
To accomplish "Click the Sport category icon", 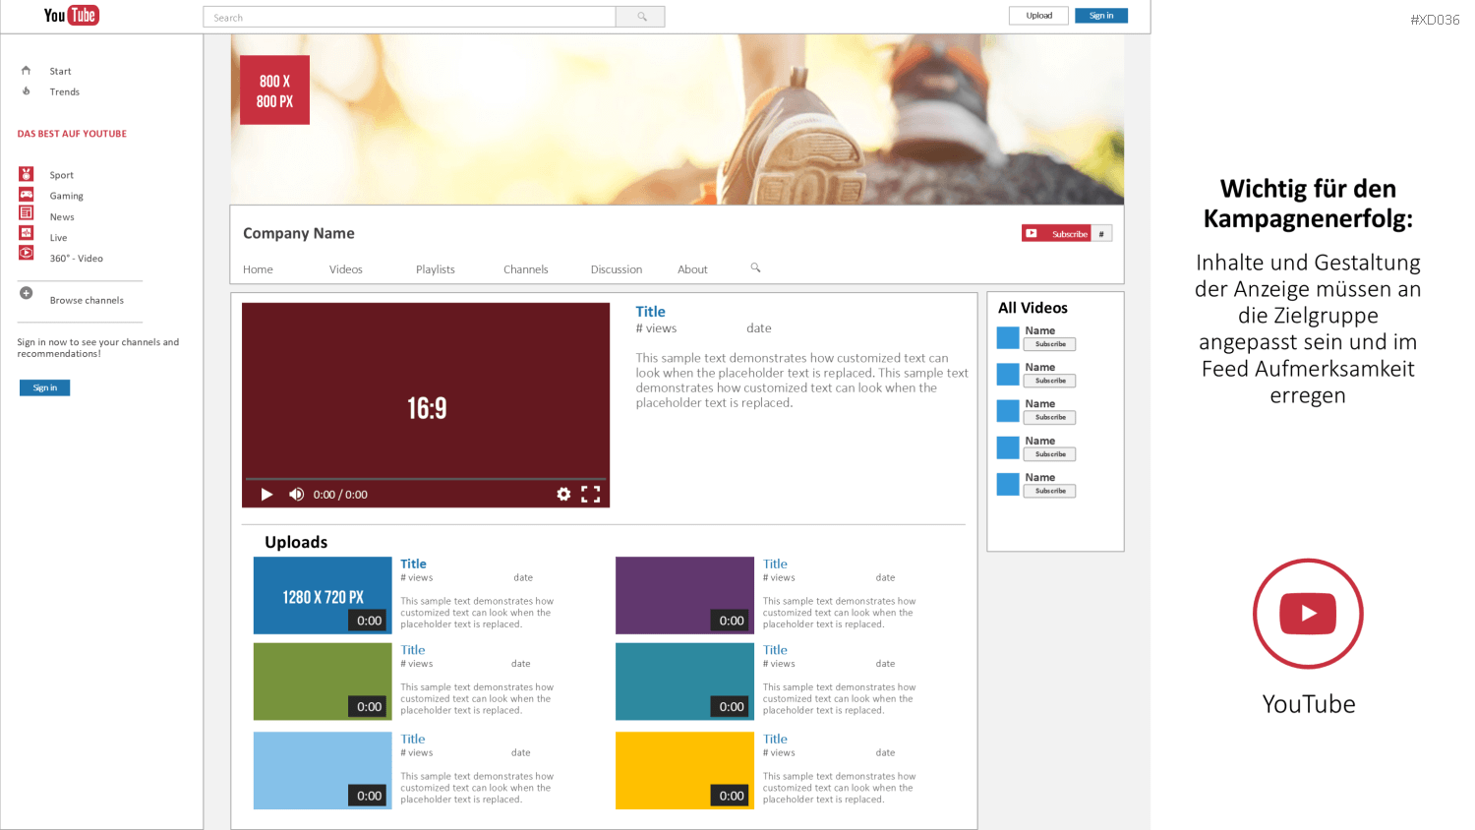I will click(27, 174).
